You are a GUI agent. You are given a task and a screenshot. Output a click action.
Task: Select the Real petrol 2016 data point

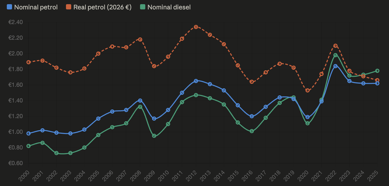[x=252, y=82]
